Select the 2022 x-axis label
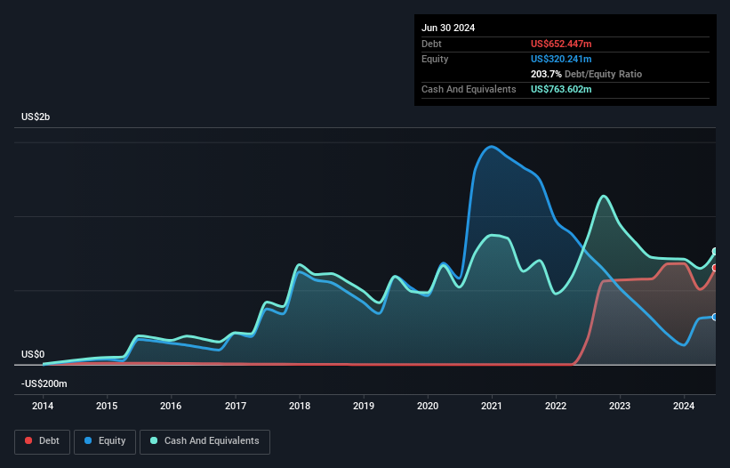 [556, 406]
